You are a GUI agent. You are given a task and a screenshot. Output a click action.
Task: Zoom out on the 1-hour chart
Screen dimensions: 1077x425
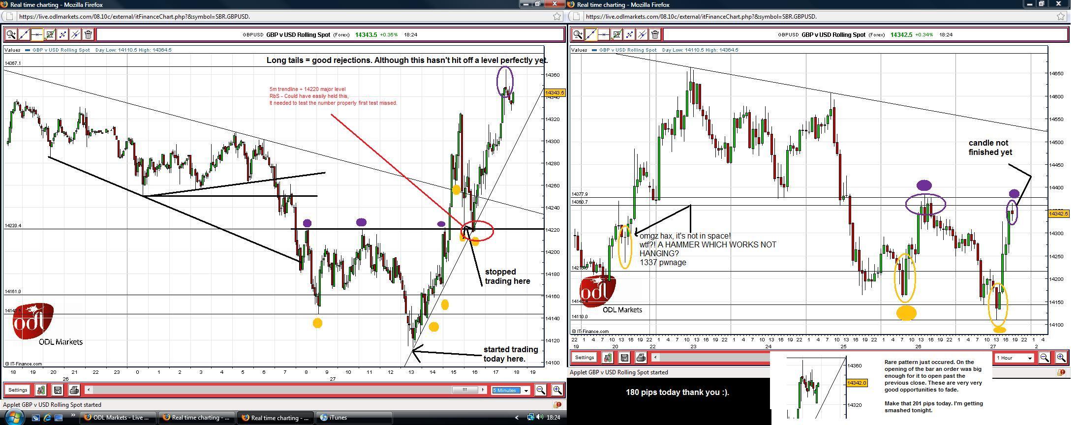click(1044, 358)
